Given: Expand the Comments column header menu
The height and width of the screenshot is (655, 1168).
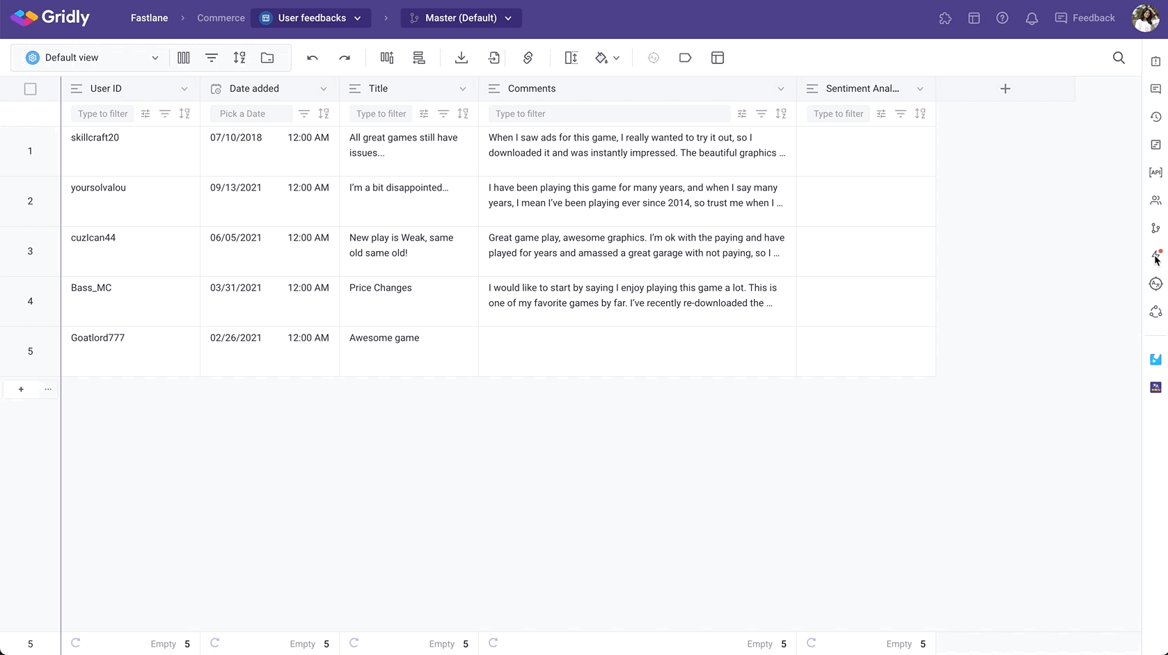Looking at the screenshot, I should click(x=780, y=89).
